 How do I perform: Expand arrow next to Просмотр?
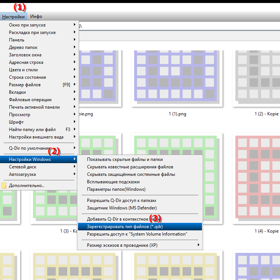[75, 114]
